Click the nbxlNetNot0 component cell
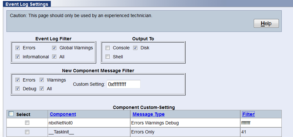The height and width of the screenshot is (137, 293). click(x=89, y=123)
